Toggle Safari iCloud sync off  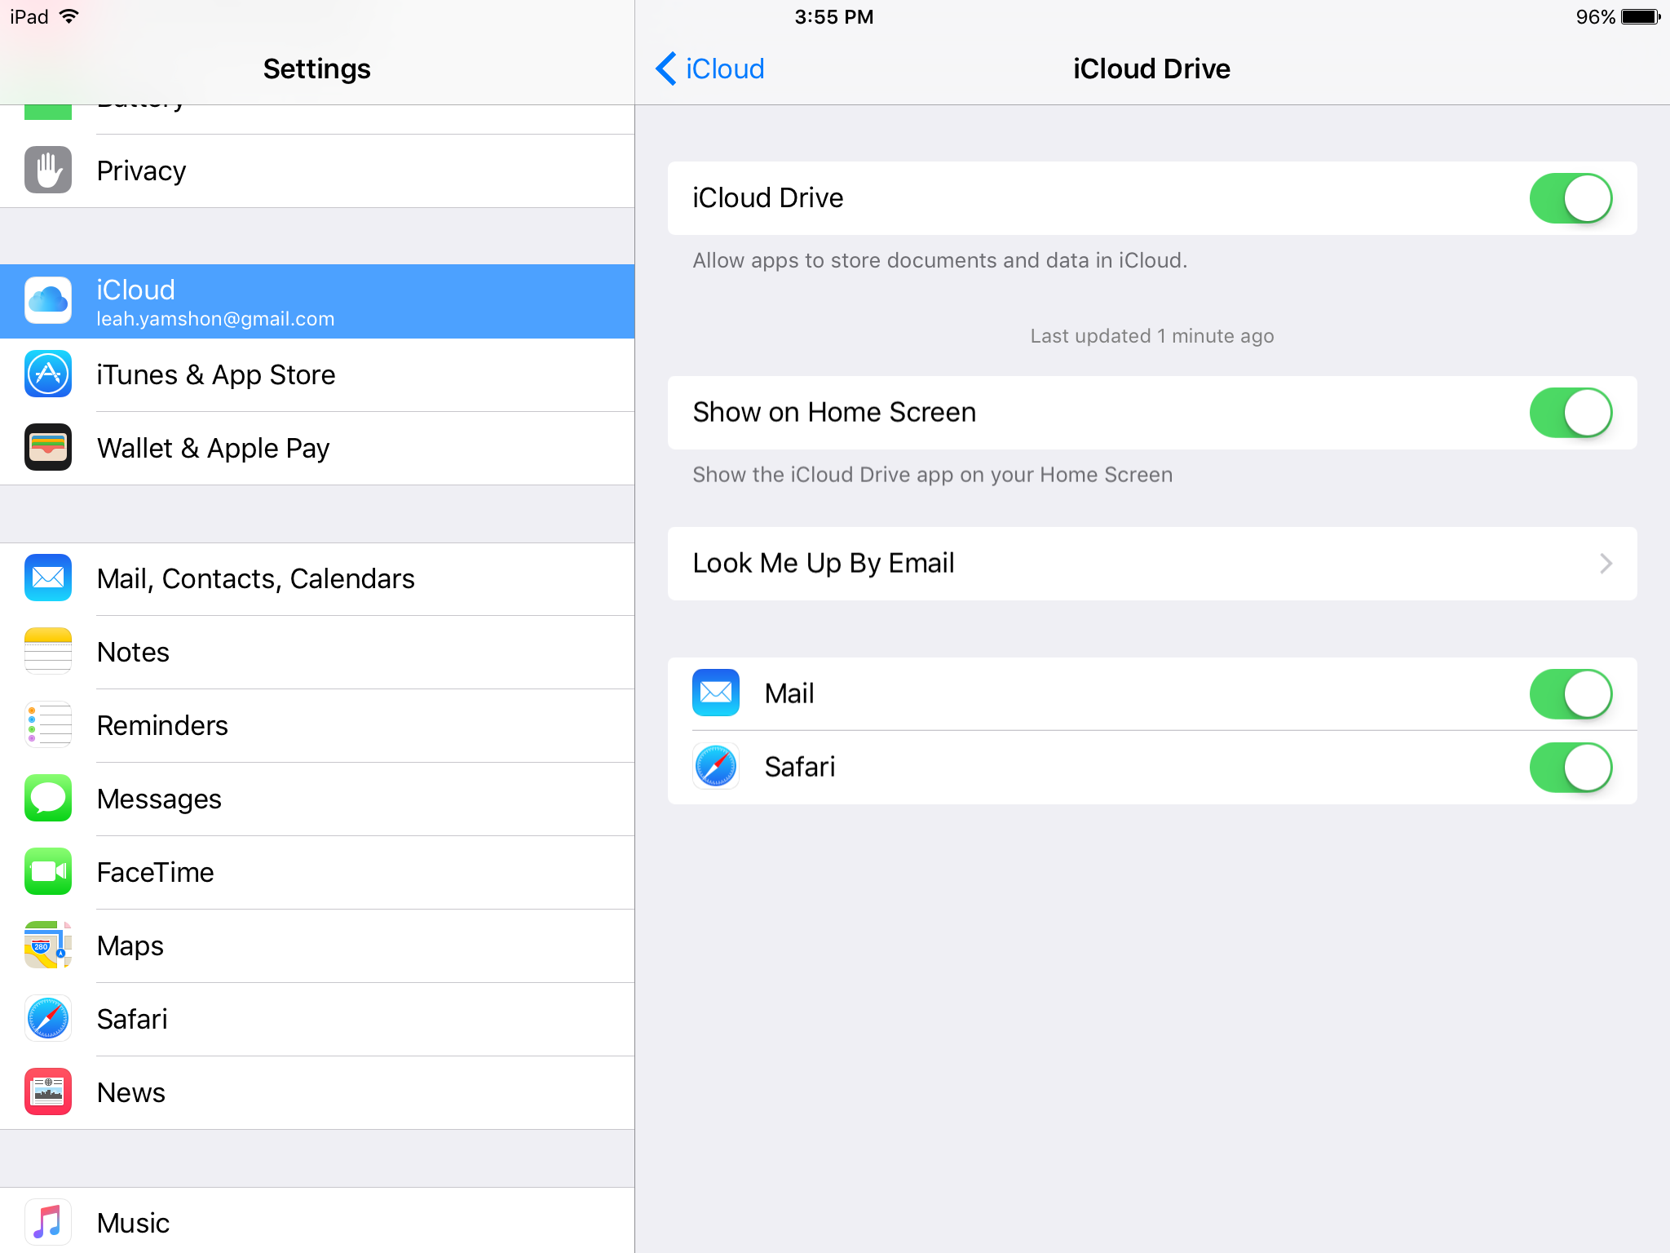point(1573,766)
